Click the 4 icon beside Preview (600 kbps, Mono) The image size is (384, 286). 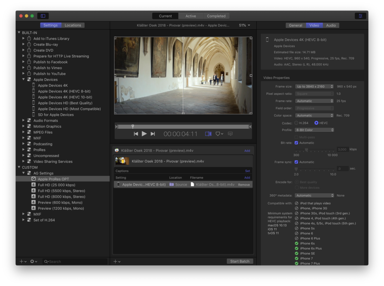pos(33,203)
